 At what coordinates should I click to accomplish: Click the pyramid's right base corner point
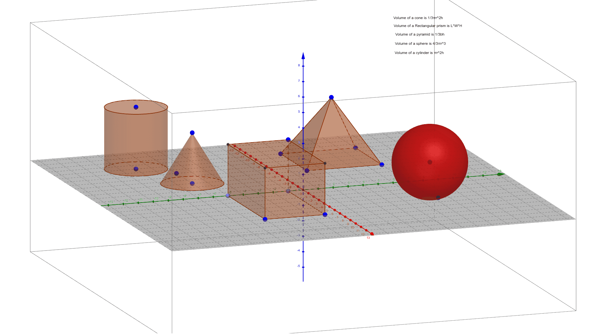[x=382, y=164]
